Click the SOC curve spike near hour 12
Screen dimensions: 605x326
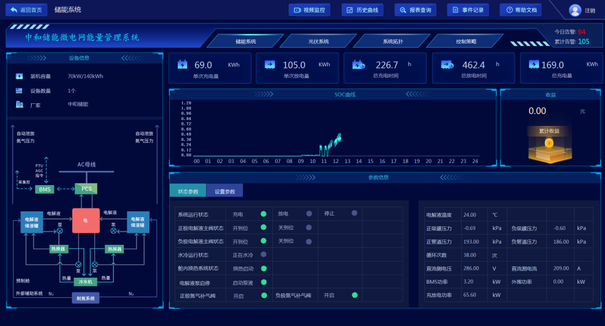[338, 139]
